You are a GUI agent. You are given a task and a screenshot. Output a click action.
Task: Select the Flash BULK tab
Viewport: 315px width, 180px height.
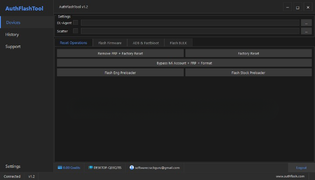178,43
